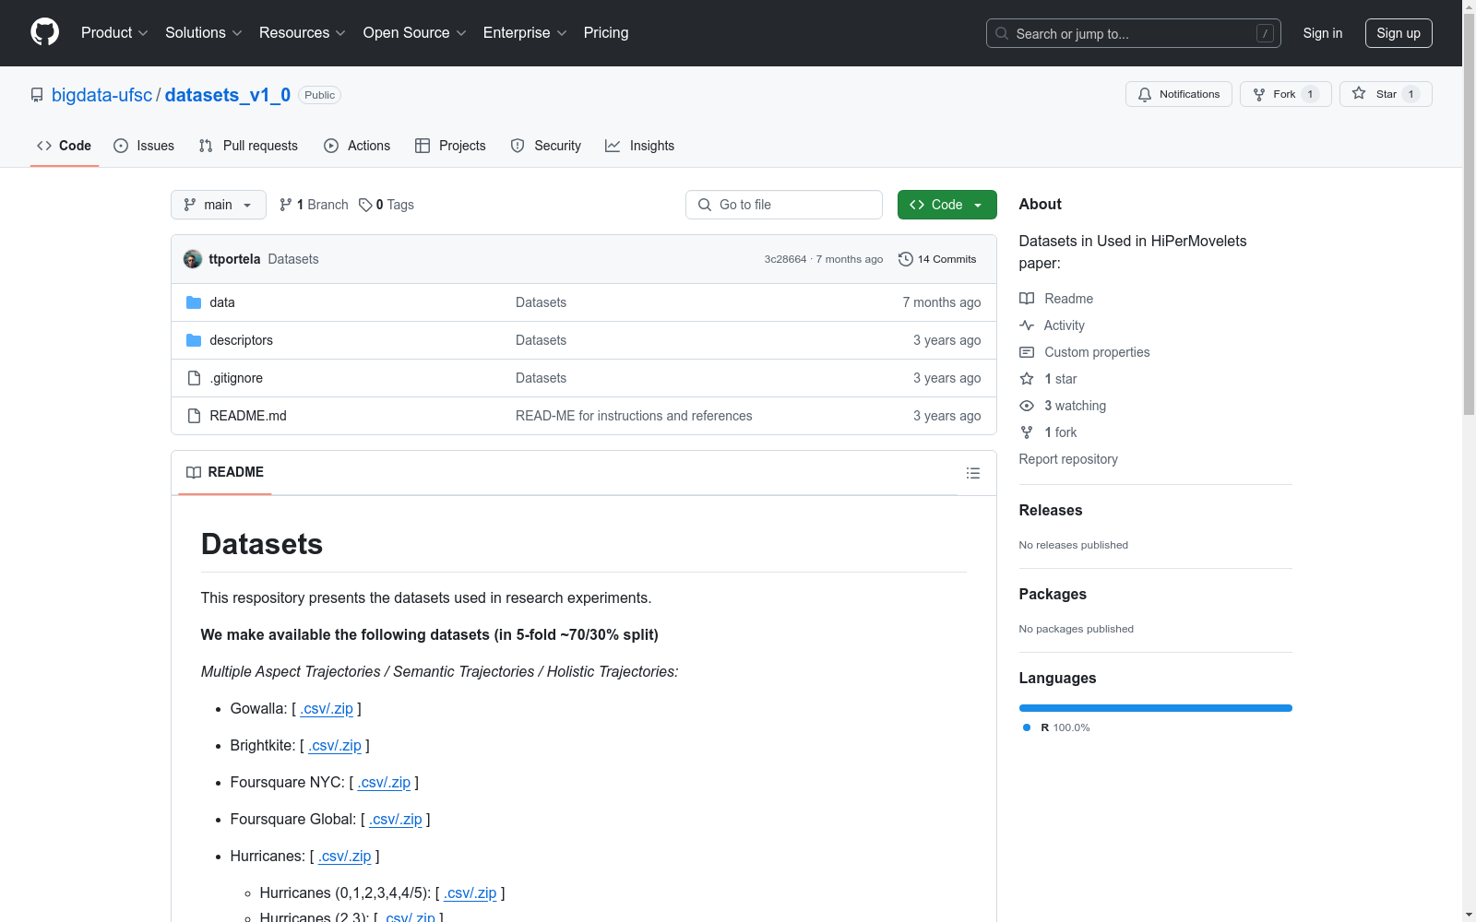Download the Hurricanes .csv/.zip
The width and height of the screenshot is (1476, 922).
345,856
